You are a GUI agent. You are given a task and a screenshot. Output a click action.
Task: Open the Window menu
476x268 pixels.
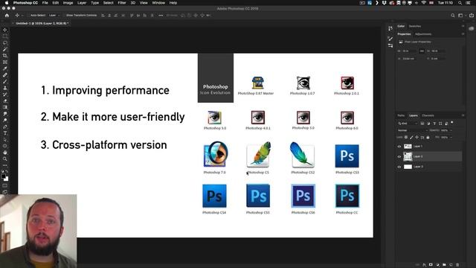coord(158,3)
